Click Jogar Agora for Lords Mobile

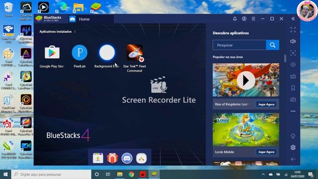pyautogui.click(x=266, y=152)
